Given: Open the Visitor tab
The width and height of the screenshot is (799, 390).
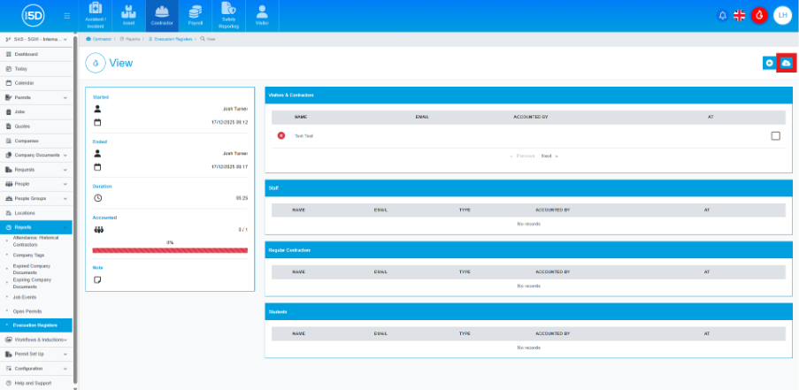Looking at the screenshot, I should [262, 15].
